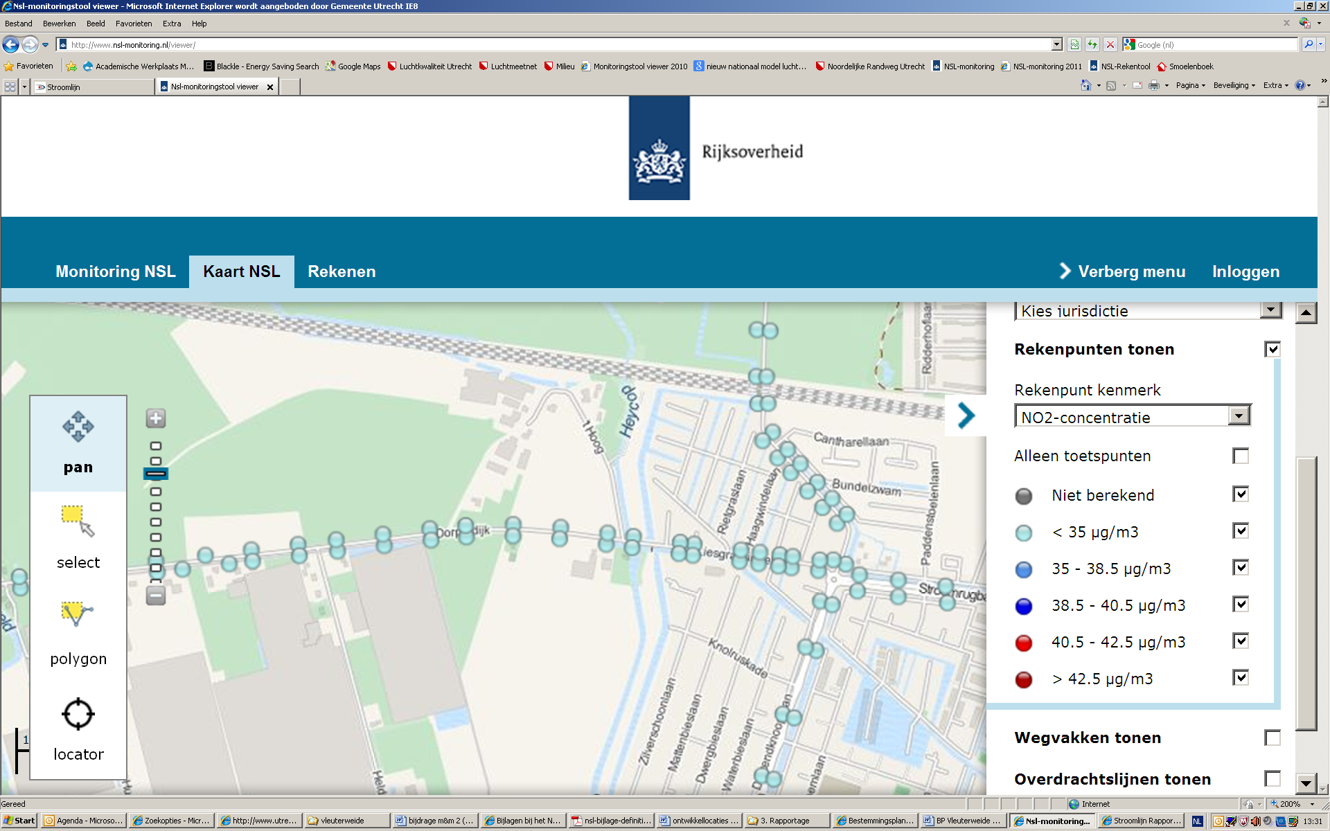Click the Refresh page icon
This screenshot has height=831, width=1330.
pyautogui.click(x=1092, y=45)
